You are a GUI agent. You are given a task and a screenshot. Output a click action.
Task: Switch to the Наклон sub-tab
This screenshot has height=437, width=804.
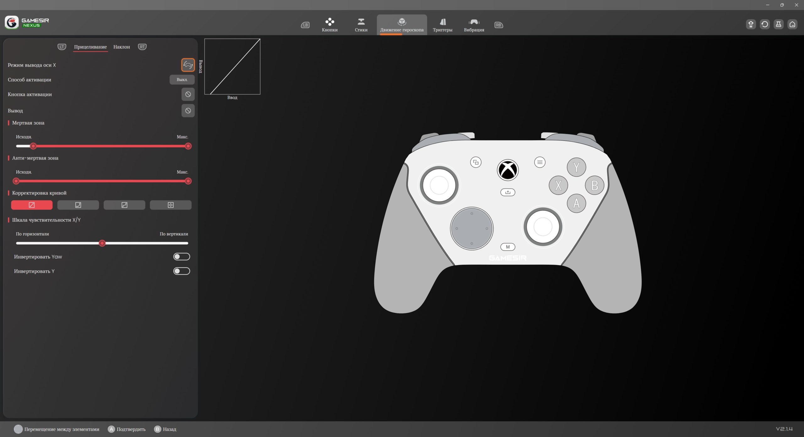122,47
